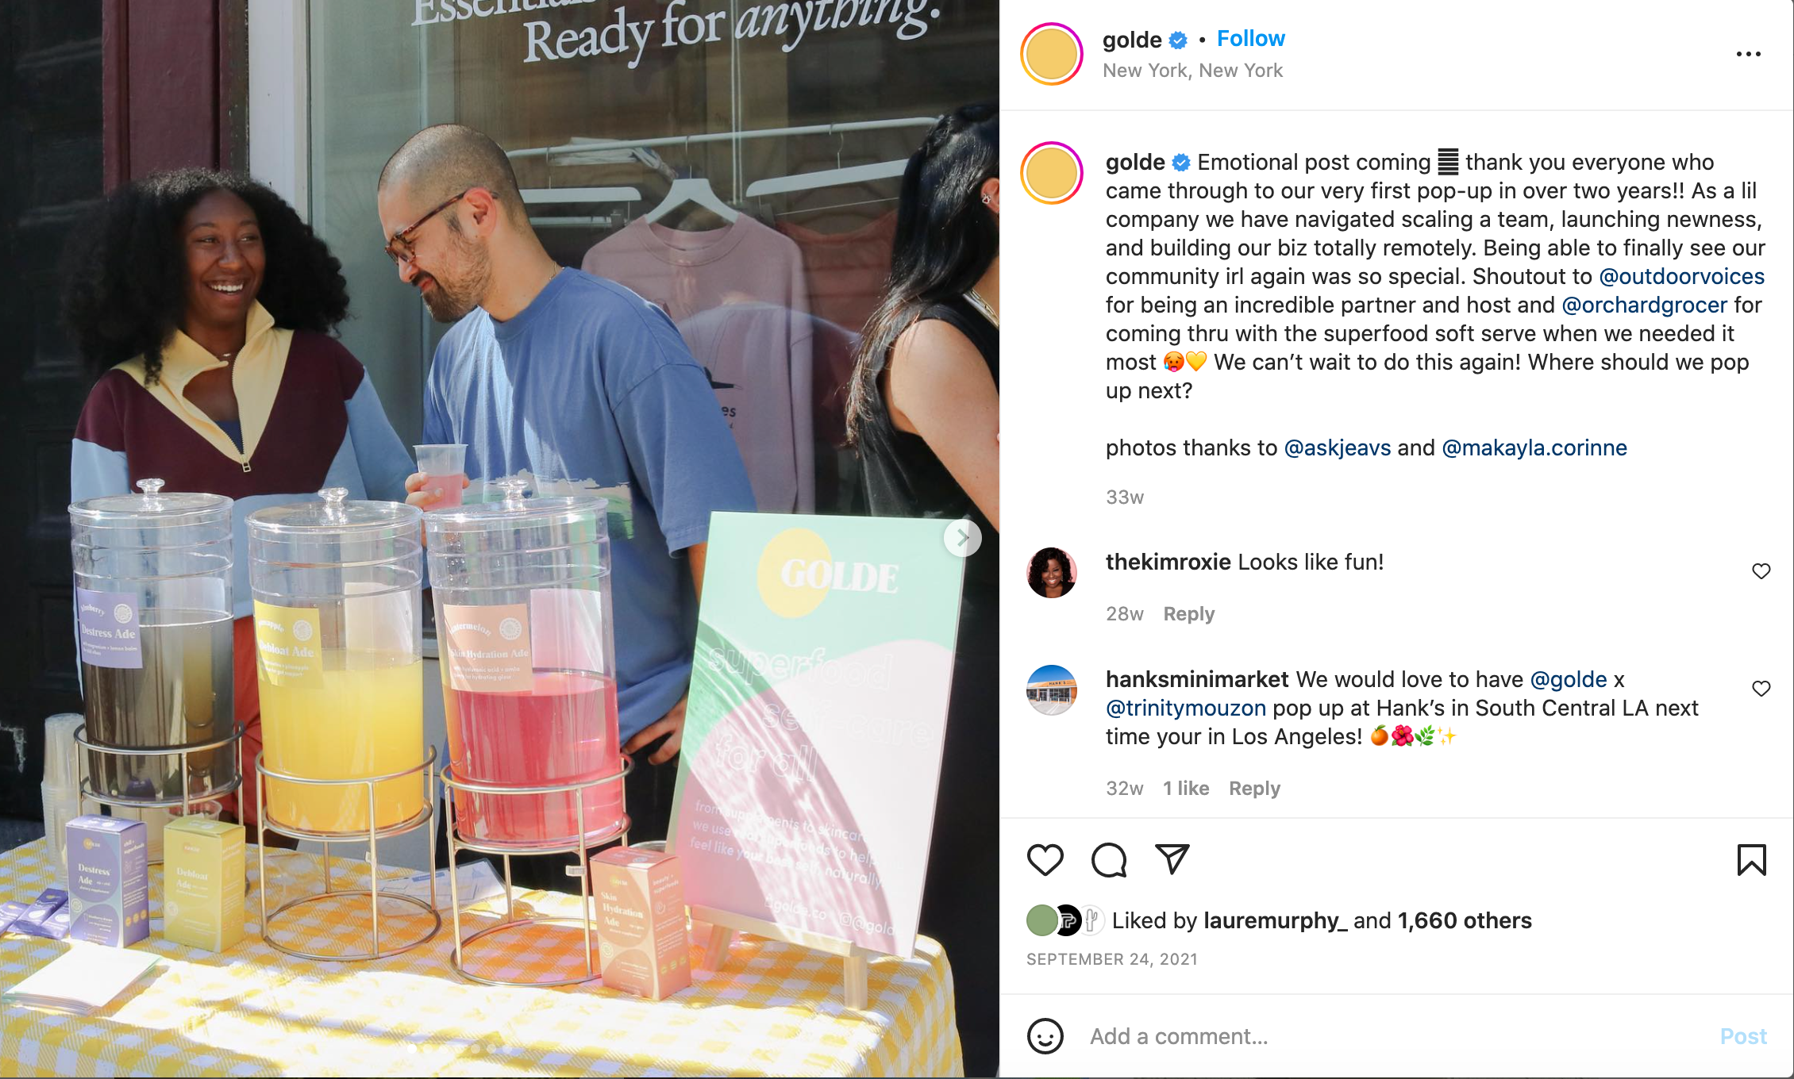Like thekimroxie's comment
1794x1079 pixels.
1761,571
